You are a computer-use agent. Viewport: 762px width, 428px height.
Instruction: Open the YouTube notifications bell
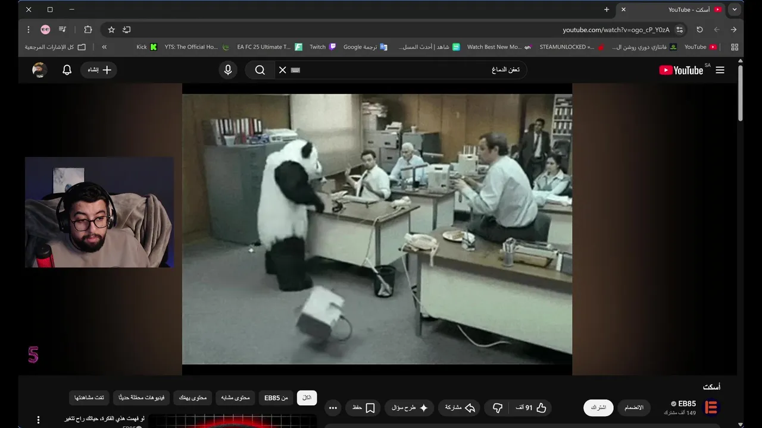pos(67,70)
